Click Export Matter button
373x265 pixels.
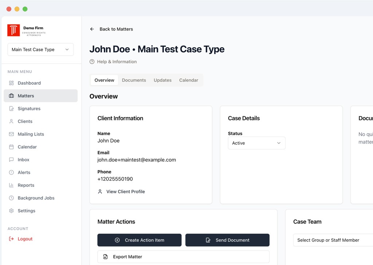pos(184,257)
